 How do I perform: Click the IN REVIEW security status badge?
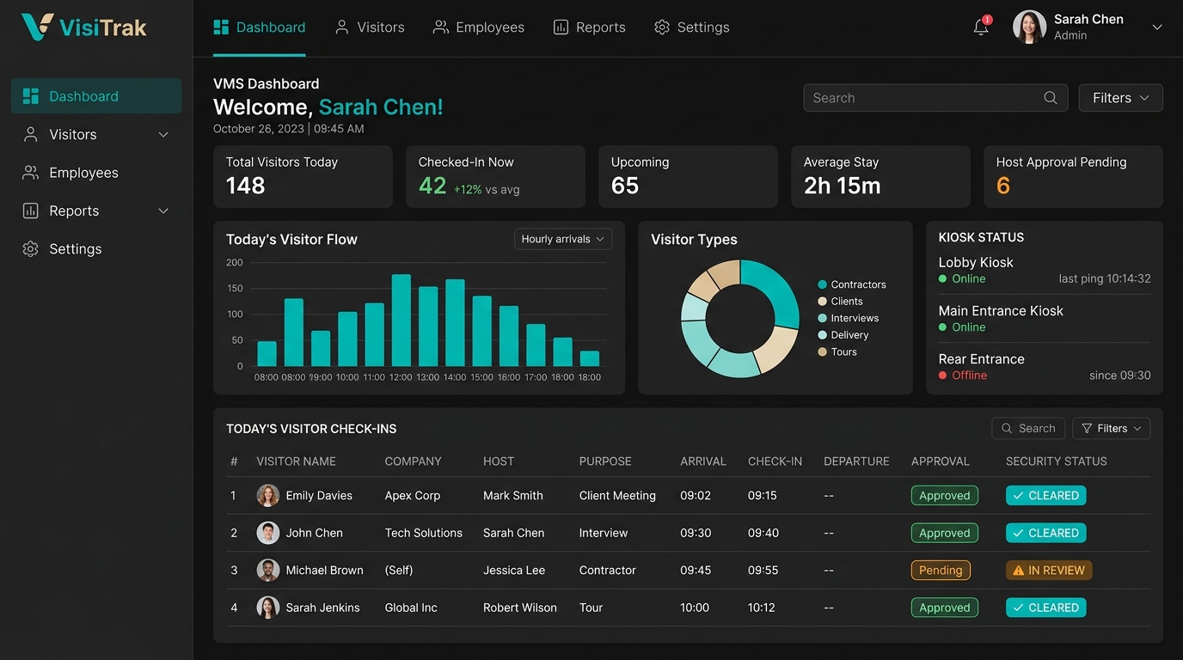pos(1049,570)
